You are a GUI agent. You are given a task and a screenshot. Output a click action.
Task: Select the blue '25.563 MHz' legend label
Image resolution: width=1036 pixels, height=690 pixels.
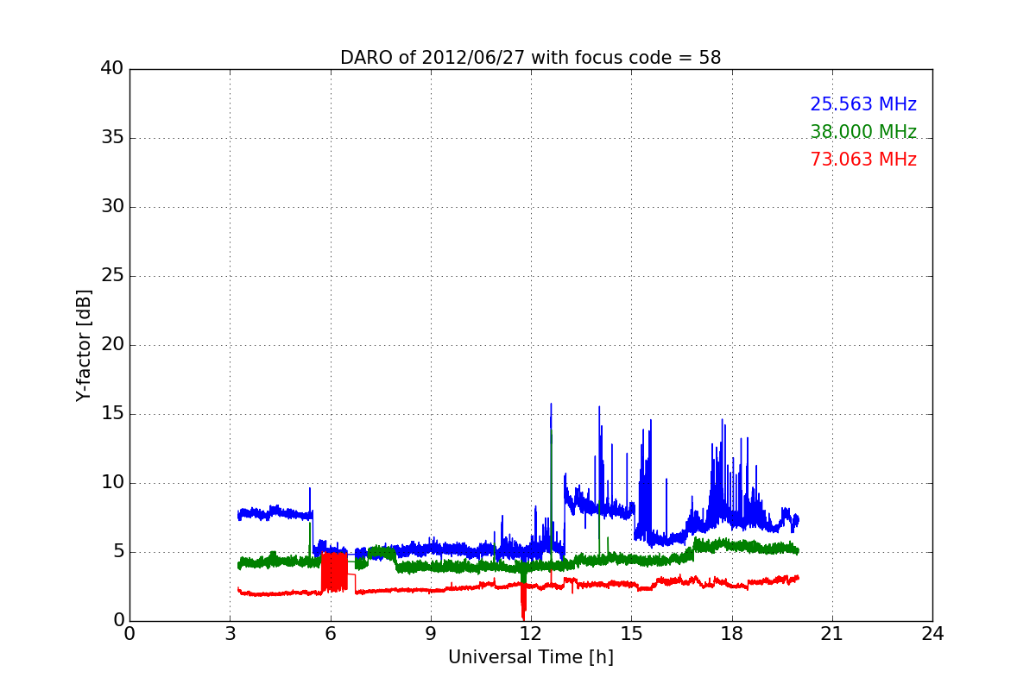(863, 104)
